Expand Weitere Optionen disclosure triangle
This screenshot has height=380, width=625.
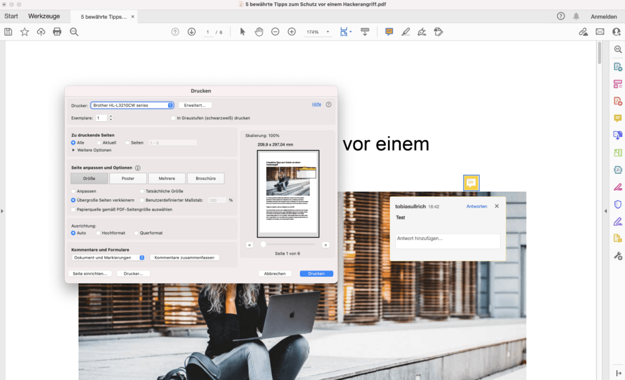click(x=73, y=151)
